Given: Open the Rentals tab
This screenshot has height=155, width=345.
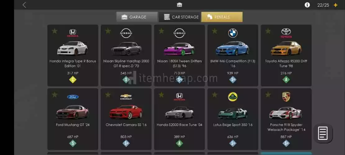Looking at the screenshot, I should tap(222, 17).
